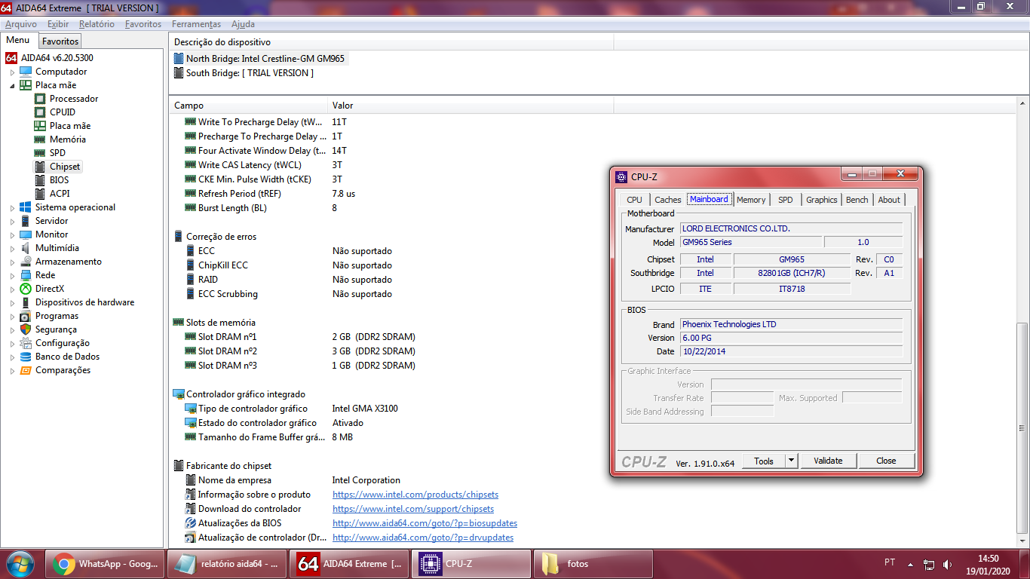Select the Multimídia speaker icon
Screen dimensions: 1030x579
click(x=26, y=248)
